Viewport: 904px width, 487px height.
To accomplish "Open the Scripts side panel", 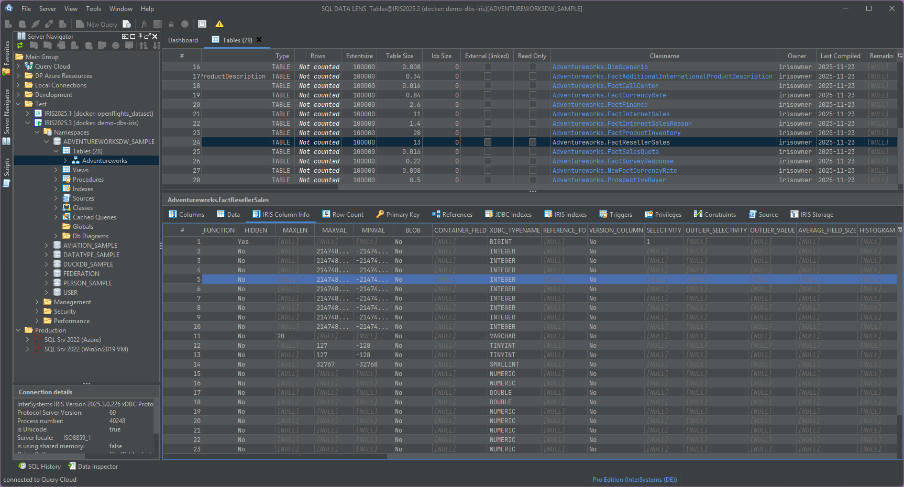I will click(7, 172).
